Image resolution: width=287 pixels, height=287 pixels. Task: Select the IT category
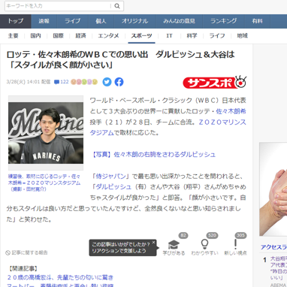(169, 36)
